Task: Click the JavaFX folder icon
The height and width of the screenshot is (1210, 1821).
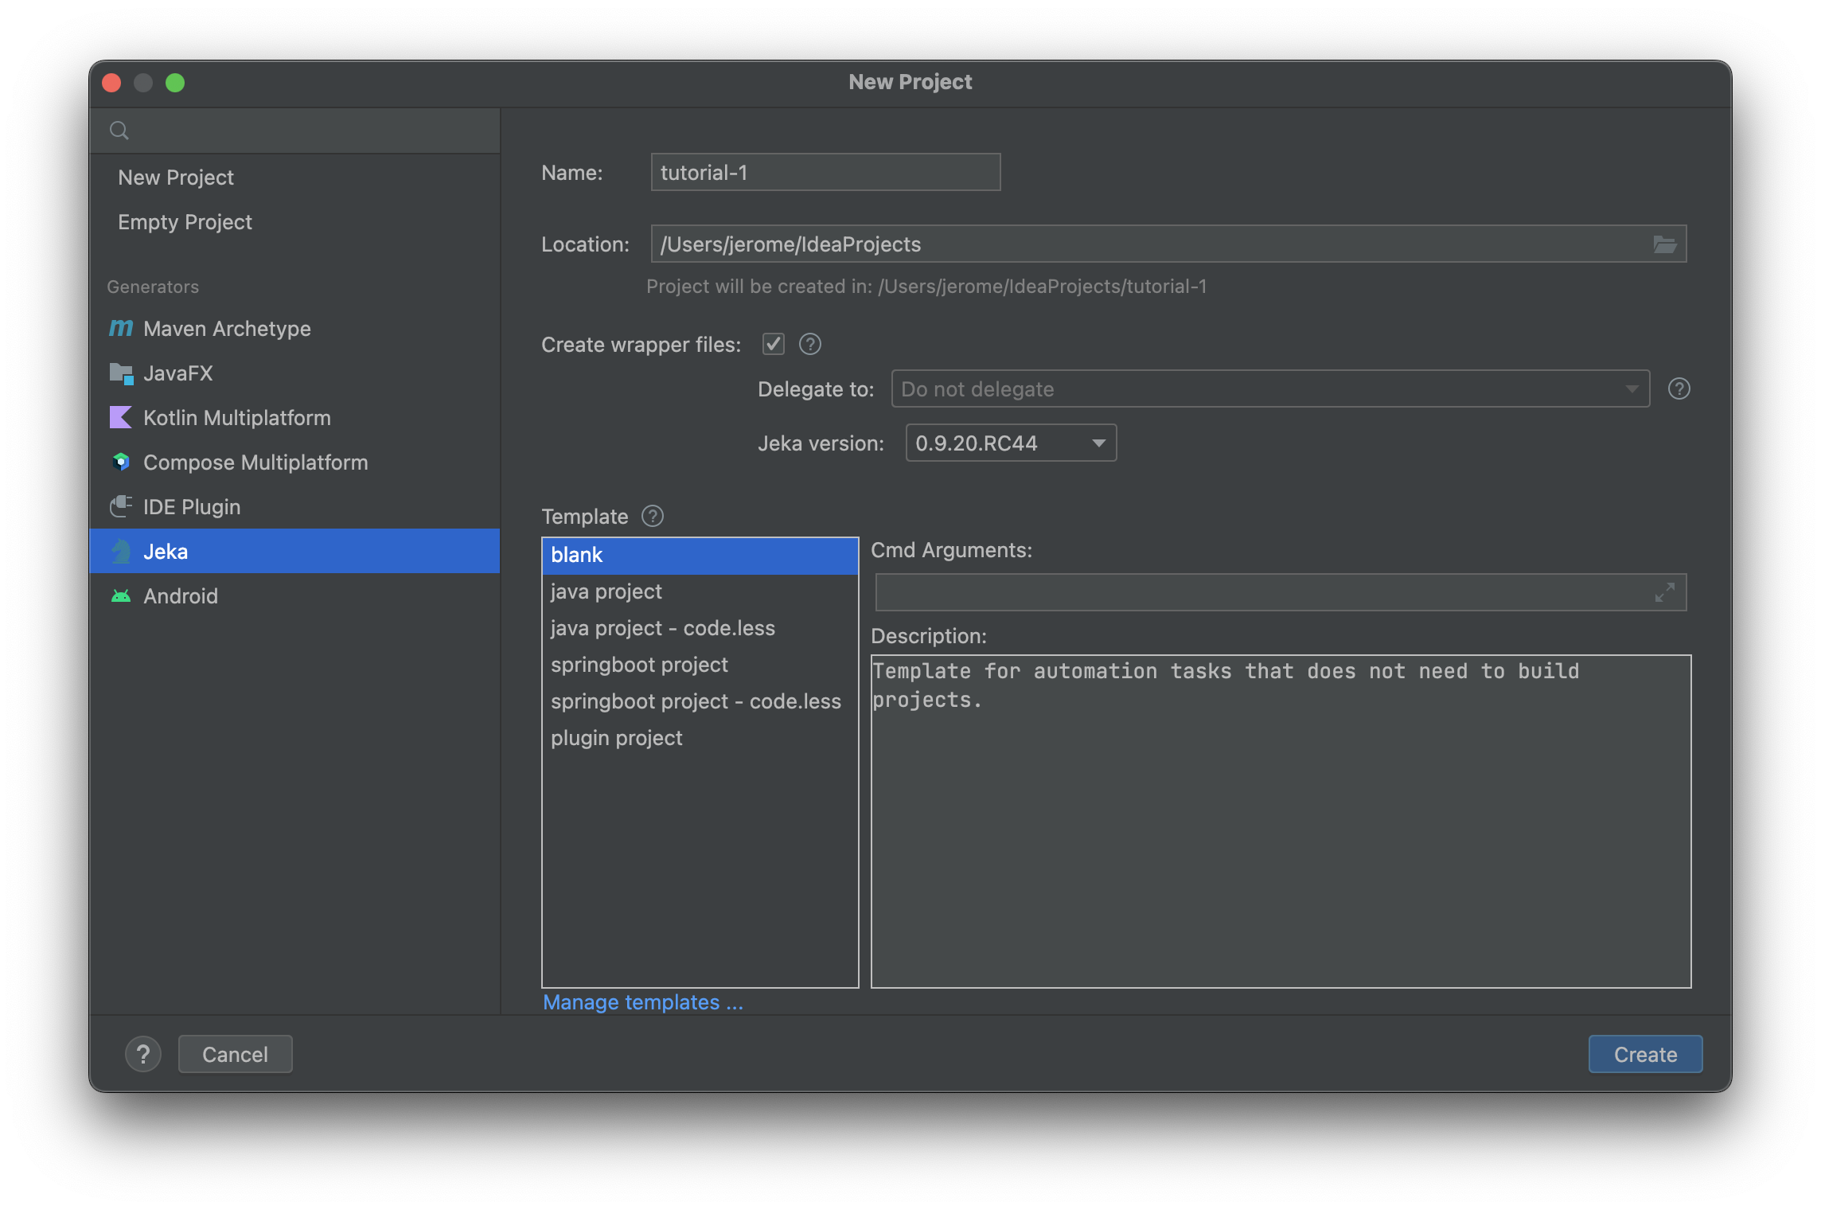Action: point(121,373)
